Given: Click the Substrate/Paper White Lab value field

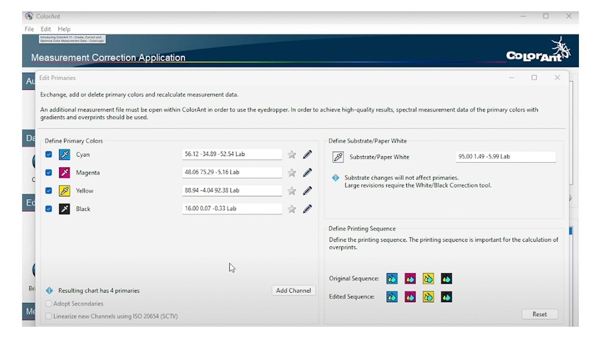Looking at the screenshot, I should point(506,157).
